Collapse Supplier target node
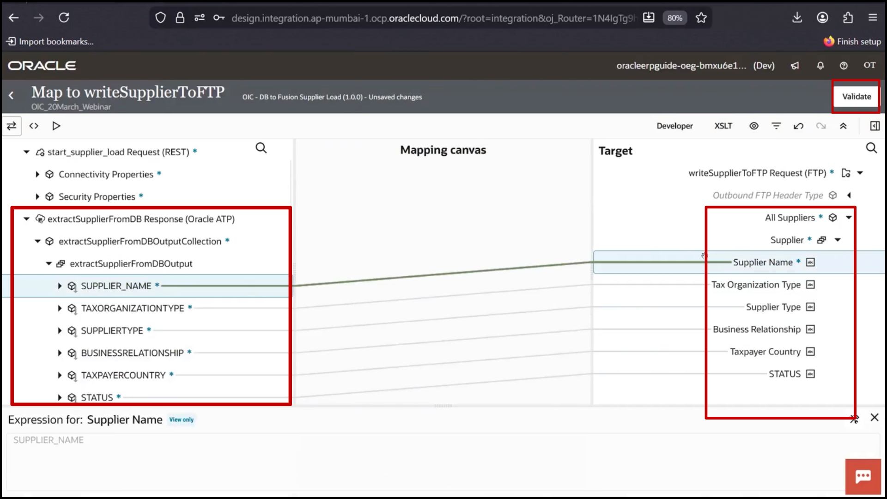This screenshot has width=887, height=499. coord(838,240)
